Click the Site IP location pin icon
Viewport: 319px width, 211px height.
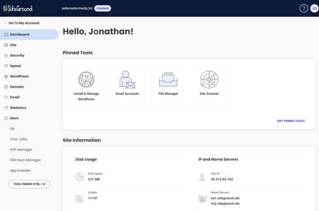(202, 177)
